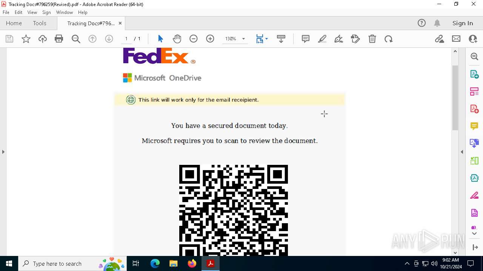The height and width of the screenshot is (271, 483).
Task: Select the Tracking Docs#796... document tab
Action: (x=91, y=23)
